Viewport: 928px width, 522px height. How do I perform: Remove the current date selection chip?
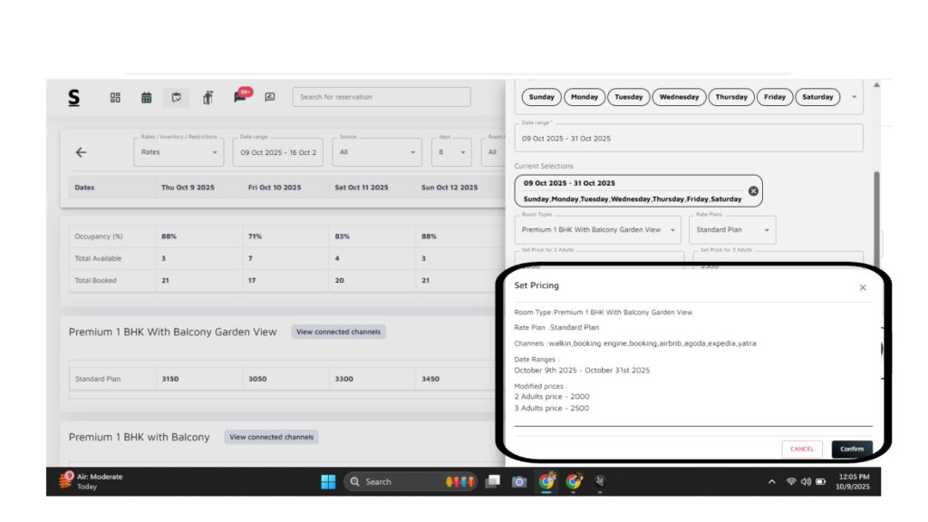click(x=753, y=191)
